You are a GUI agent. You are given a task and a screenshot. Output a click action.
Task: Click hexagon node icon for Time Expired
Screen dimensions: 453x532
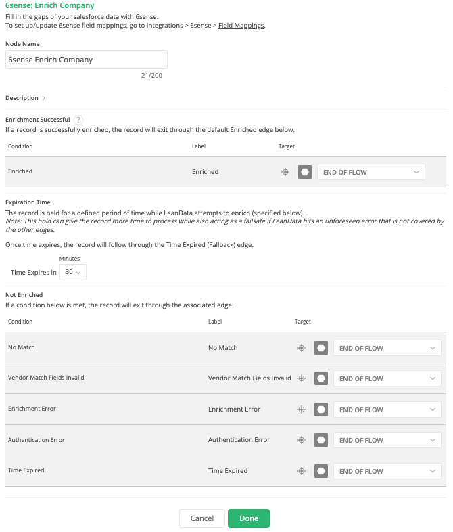(x=321, y=471)
